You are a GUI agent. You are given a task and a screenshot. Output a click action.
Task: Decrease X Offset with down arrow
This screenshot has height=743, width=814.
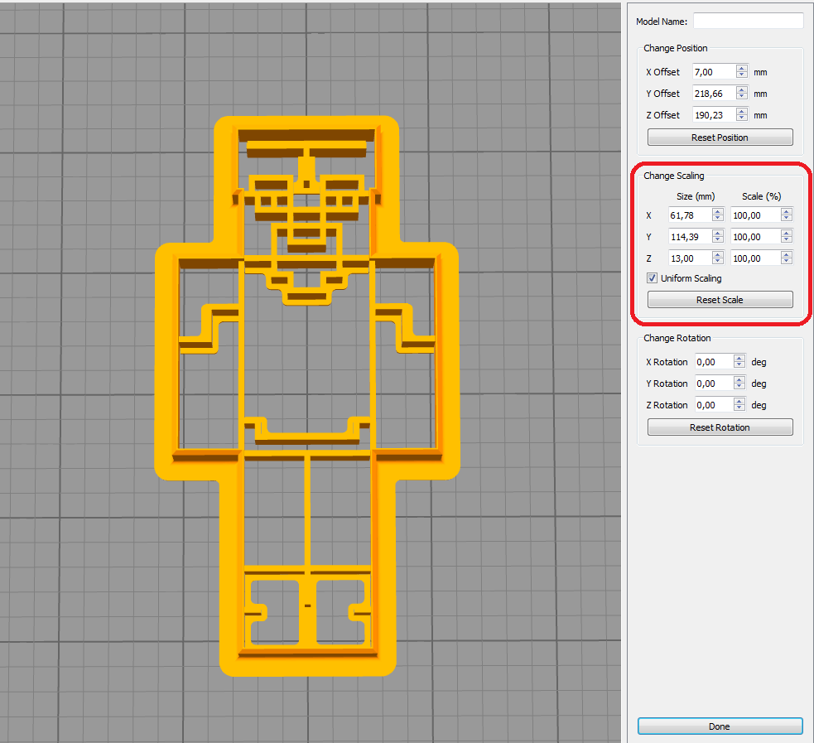pos(742,75)
